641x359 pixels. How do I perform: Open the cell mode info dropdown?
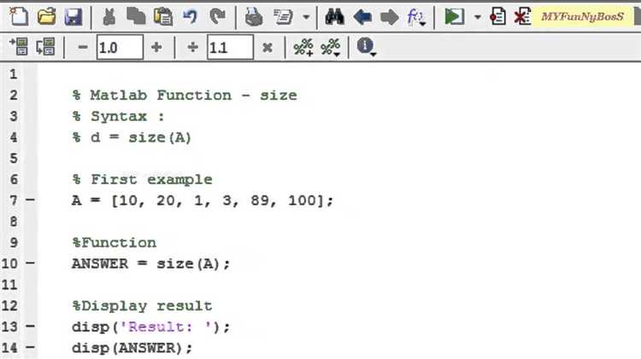coord(367,47)
